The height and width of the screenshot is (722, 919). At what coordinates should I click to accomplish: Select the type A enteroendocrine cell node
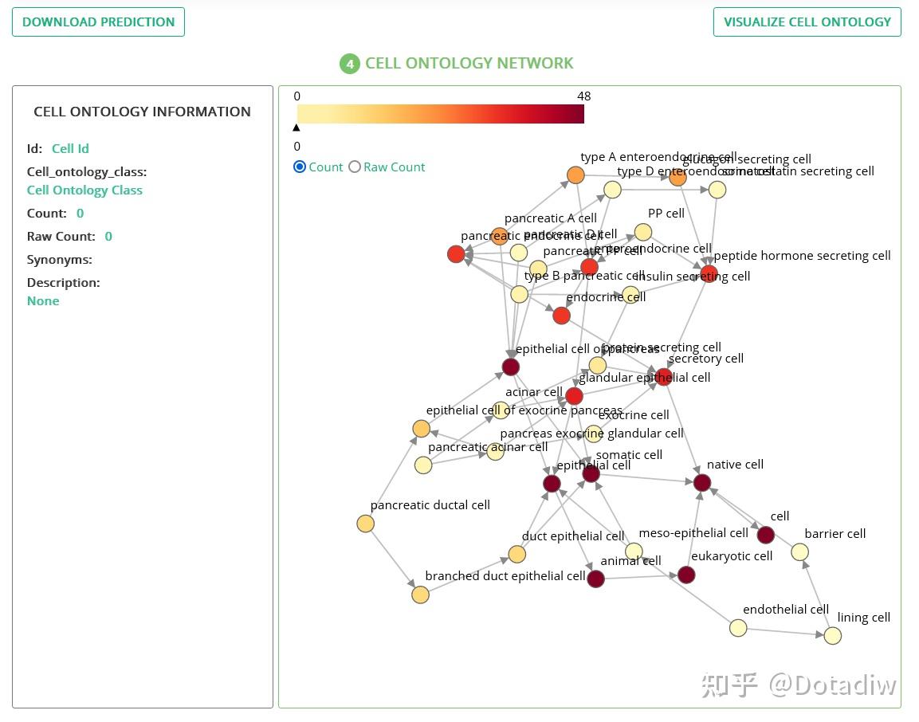pyautogui.click(x=575, y=175)
